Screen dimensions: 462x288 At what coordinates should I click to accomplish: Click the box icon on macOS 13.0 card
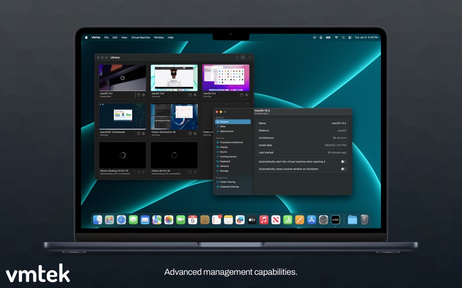[190, 95]
